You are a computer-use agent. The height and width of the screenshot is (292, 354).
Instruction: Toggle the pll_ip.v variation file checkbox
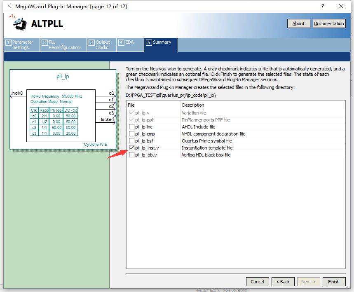tap(131, 112)
